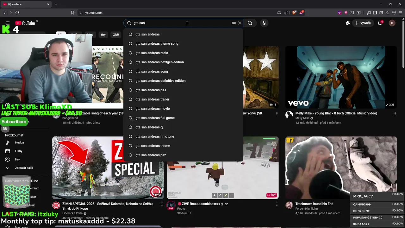
Task: Open Brave Rewards triangle icon
Action: click(x=301, y=13)
